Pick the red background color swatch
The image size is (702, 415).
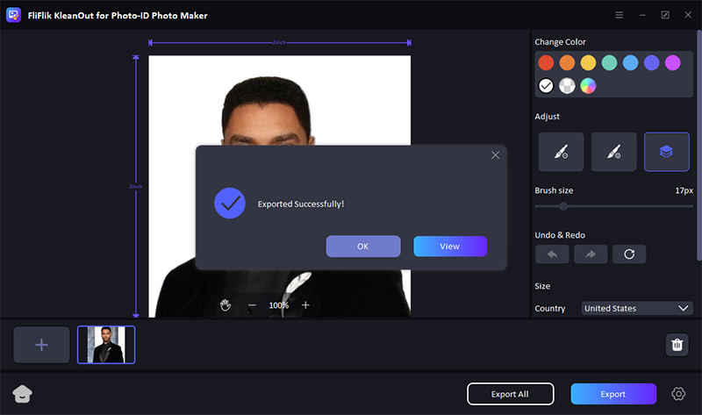pos(546,62)
